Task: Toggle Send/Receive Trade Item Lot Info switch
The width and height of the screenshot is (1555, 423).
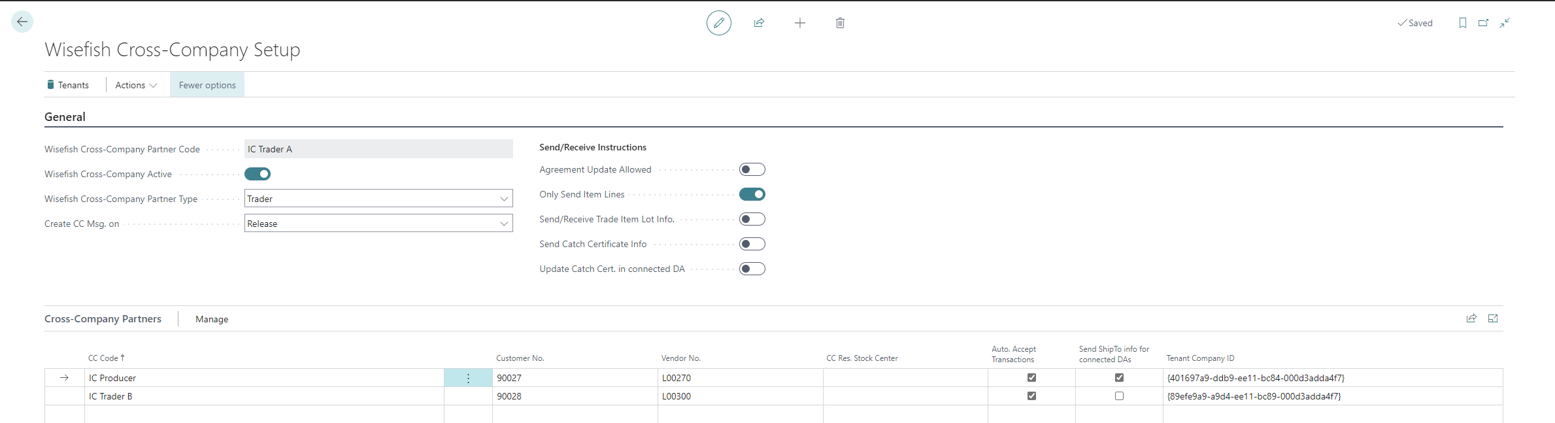Action: tap(752, 219)
